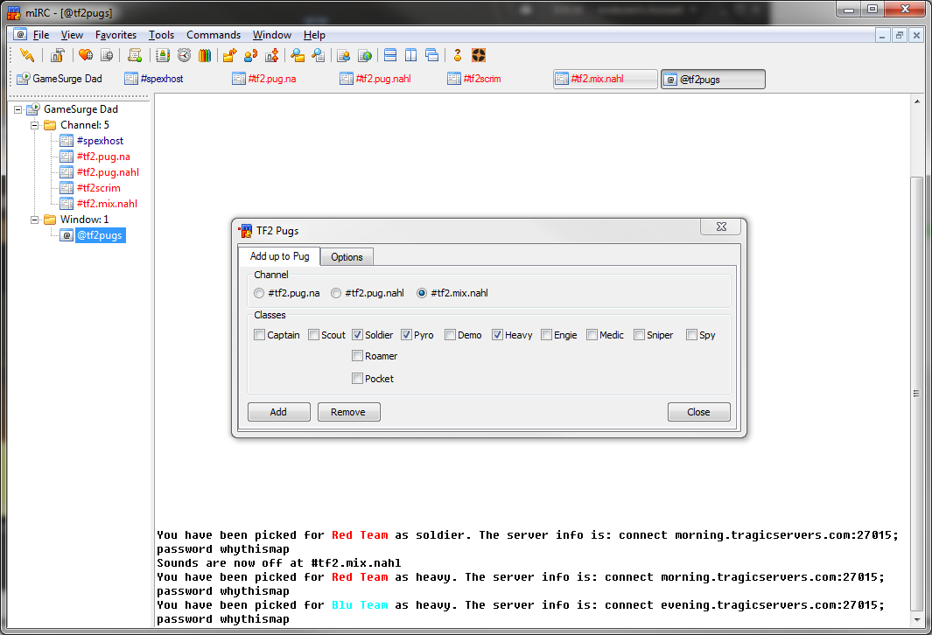The height and width of the screenshot is (635, 932).
Task: Open the URLs List globe icon
Action: click(x=365, y=55)
